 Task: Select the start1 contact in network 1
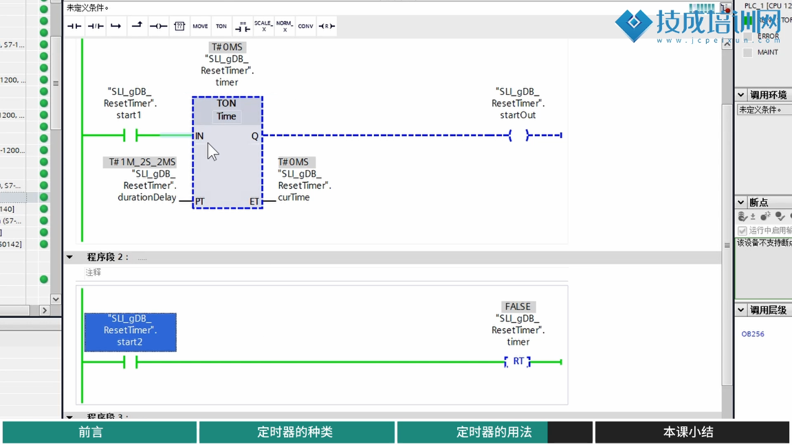click(x=131, y=135)
